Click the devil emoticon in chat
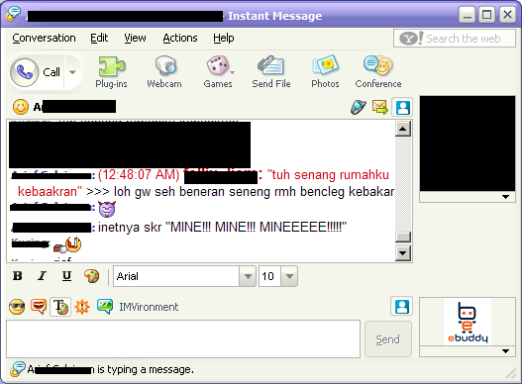This screenshot has width=524, height=384. (107, 209)
